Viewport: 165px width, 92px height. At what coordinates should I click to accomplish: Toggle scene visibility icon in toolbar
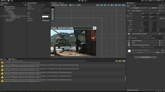click(x=116, y=5)
